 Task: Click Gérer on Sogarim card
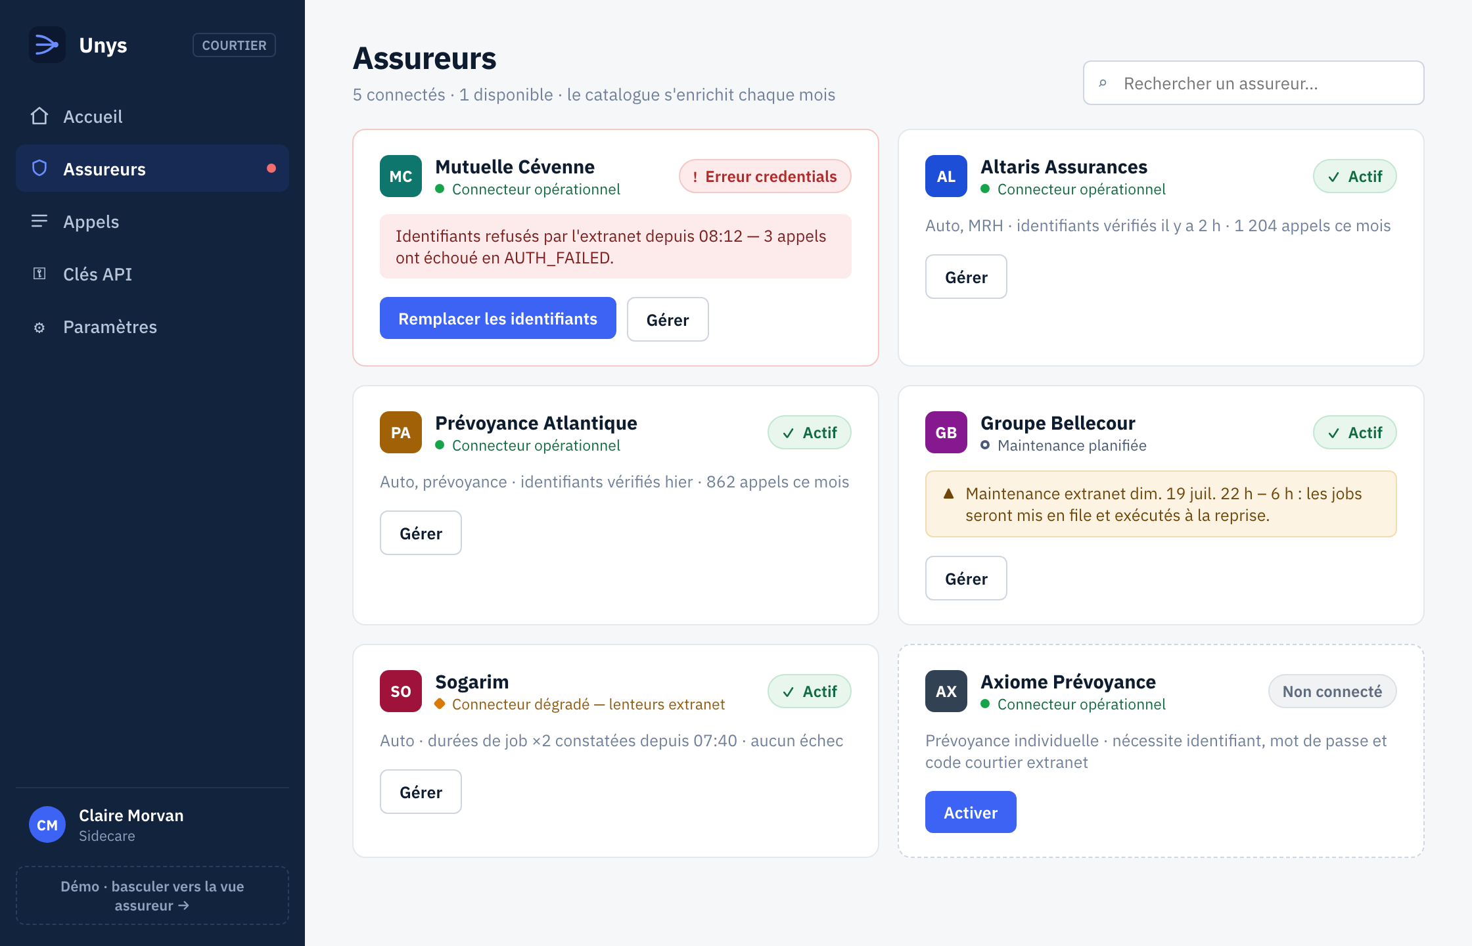coord(421,792)
